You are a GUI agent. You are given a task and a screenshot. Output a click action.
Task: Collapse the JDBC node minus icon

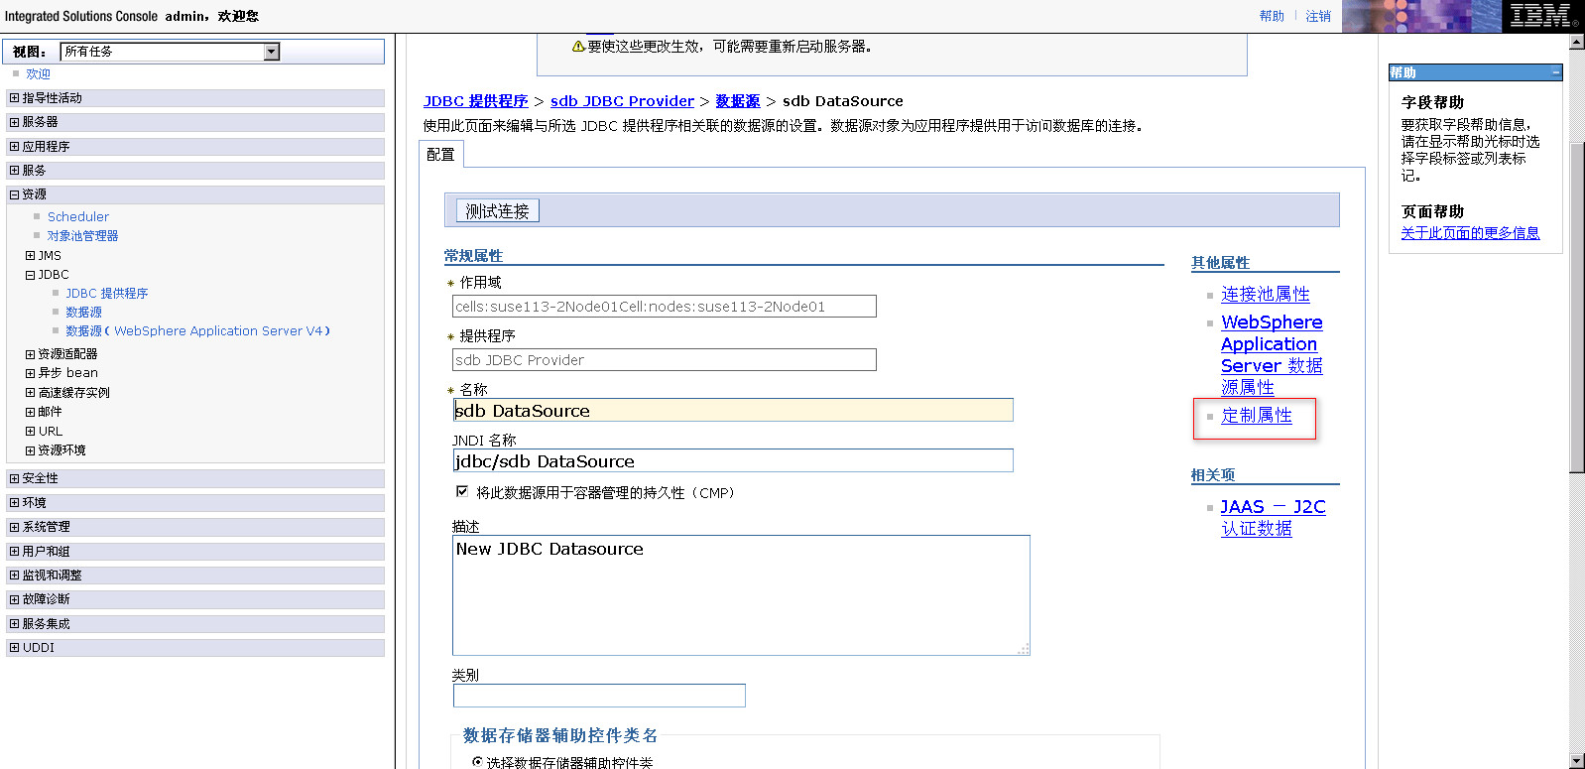pos(30,275)
